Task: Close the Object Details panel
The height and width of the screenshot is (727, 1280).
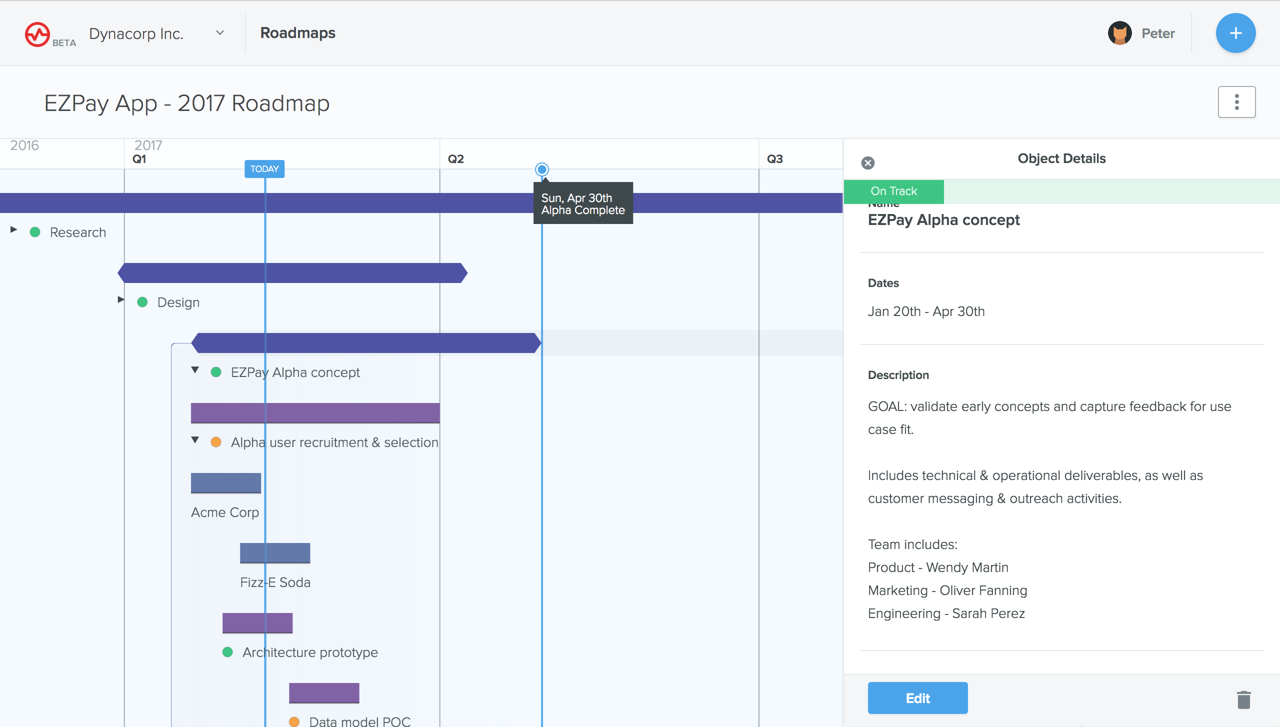Action: pyautogui.click(x=868, y=163)
